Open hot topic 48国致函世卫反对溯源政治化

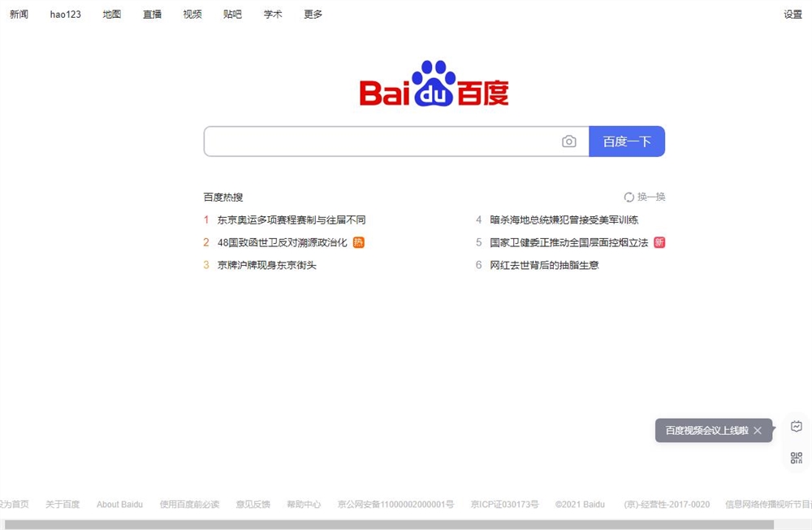pos(283,242)
